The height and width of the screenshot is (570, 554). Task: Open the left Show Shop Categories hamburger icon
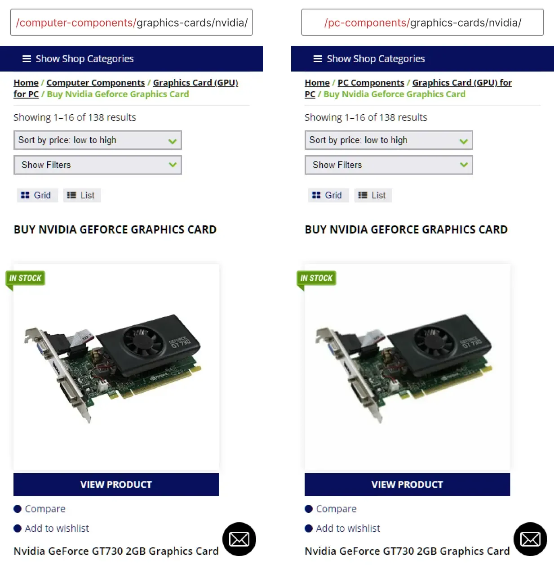coord(27,59)
